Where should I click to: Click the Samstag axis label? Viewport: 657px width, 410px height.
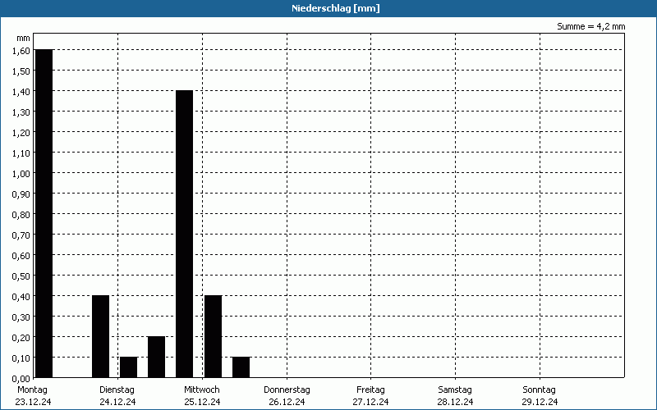455,389
